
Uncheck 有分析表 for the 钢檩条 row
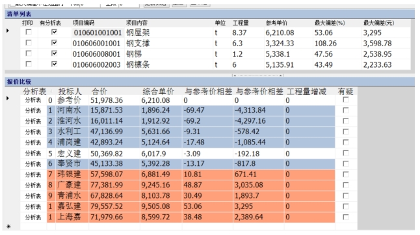tap(54, 64)
